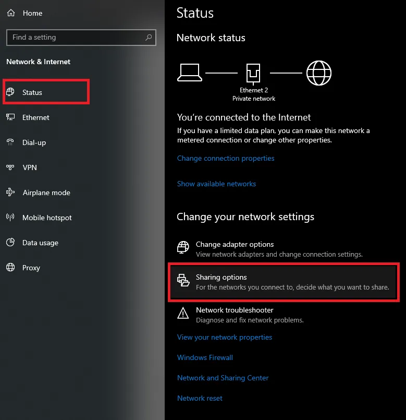Image resolution: width=406 pixels, height=420 pixels.
Task: Open Change adapter options
Action: tap(235, 244)
